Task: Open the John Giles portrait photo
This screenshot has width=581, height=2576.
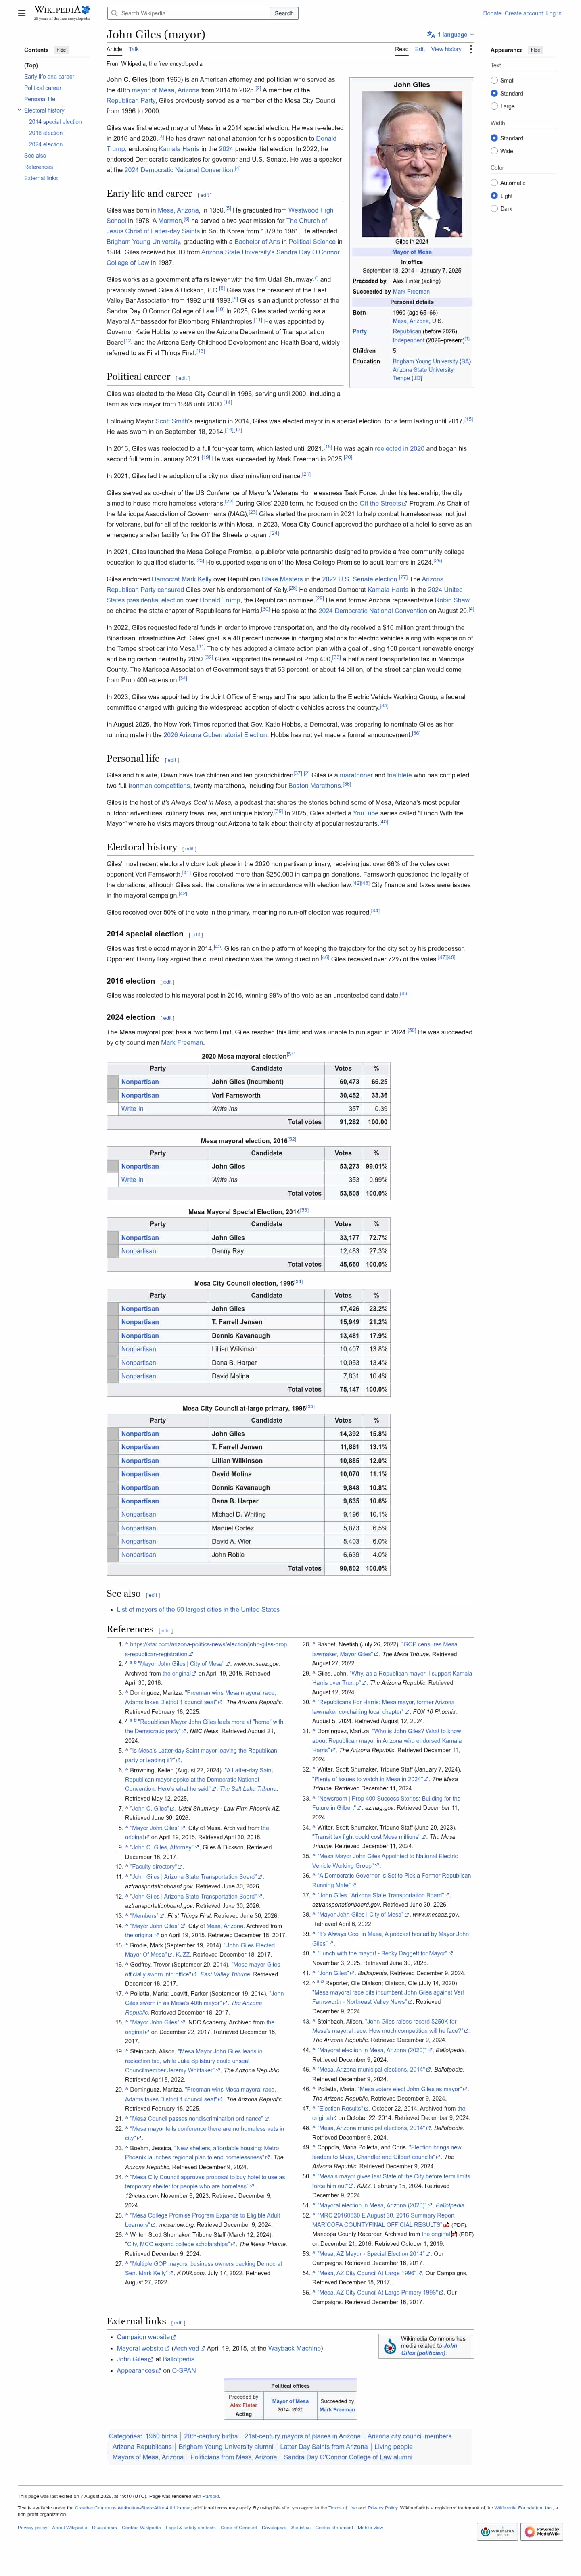Action: pyautogui.click(x=411, y=164)
